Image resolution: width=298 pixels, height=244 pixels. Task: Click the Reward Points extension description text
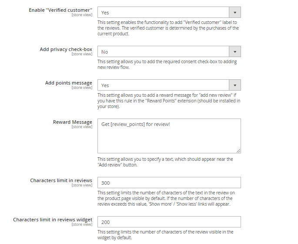pos(168,101)
